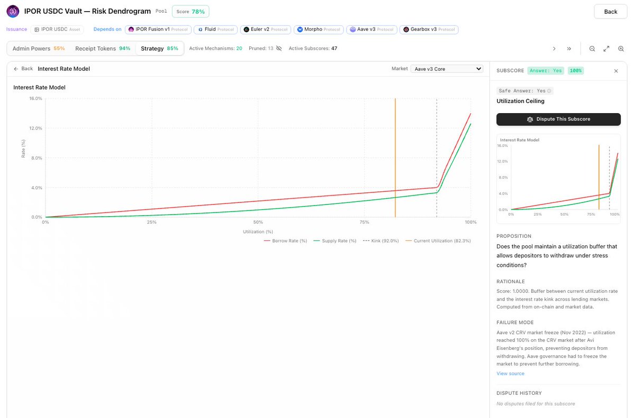Select the Morpho protocol dependency chip
635x418 pixels.
click(319, 30)
